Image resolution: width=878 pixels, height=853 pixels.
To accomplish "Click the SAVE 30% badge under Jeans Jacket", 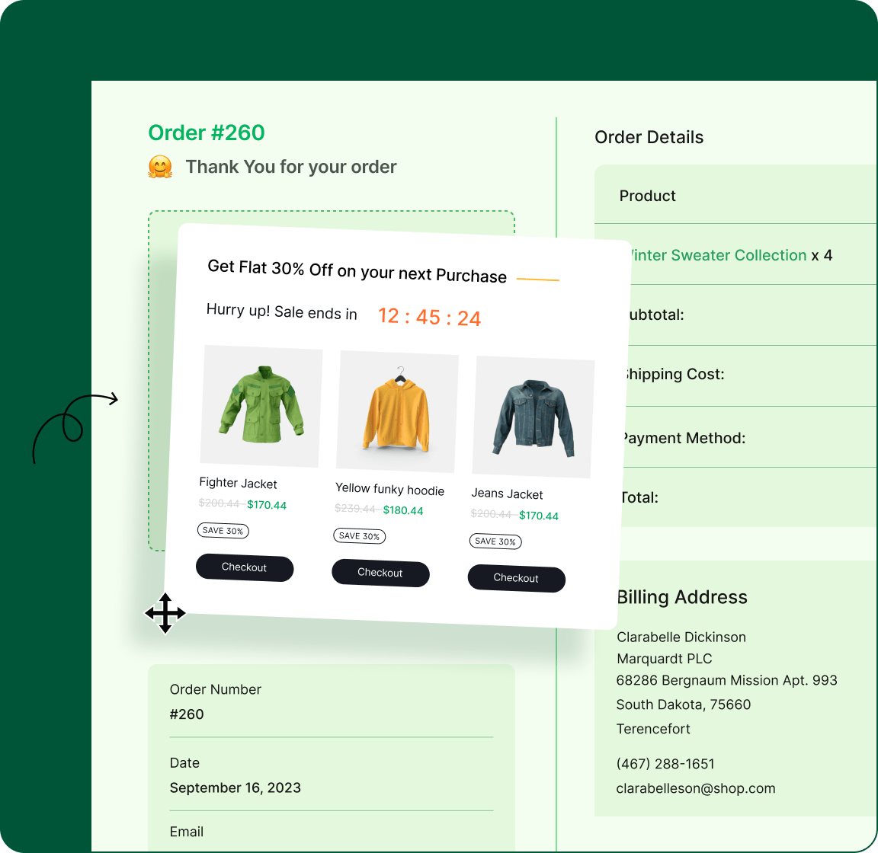I will (495, 542).
